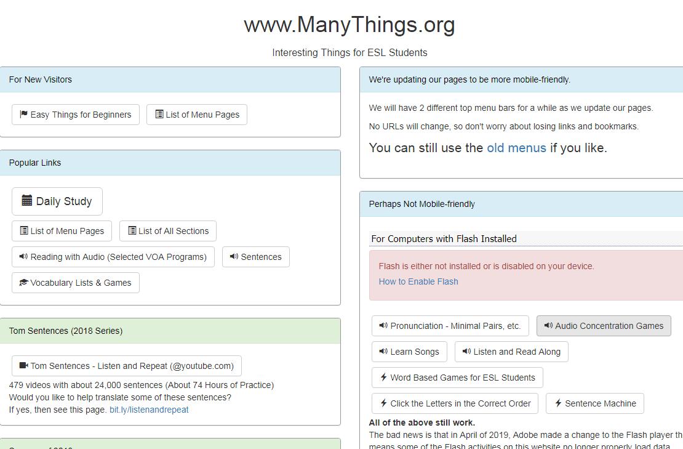
Task: Click the speaker icon beside Learn Songs
Action: tap(383, 351)
